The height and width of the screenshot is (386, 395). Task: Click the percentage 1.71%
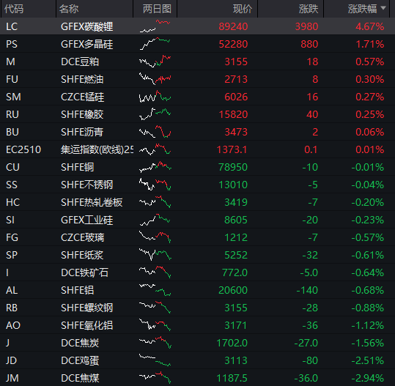click(x=370, y=44)
